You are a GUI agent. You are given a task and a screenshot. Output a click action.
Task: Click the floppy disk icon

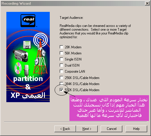[27, 45]
